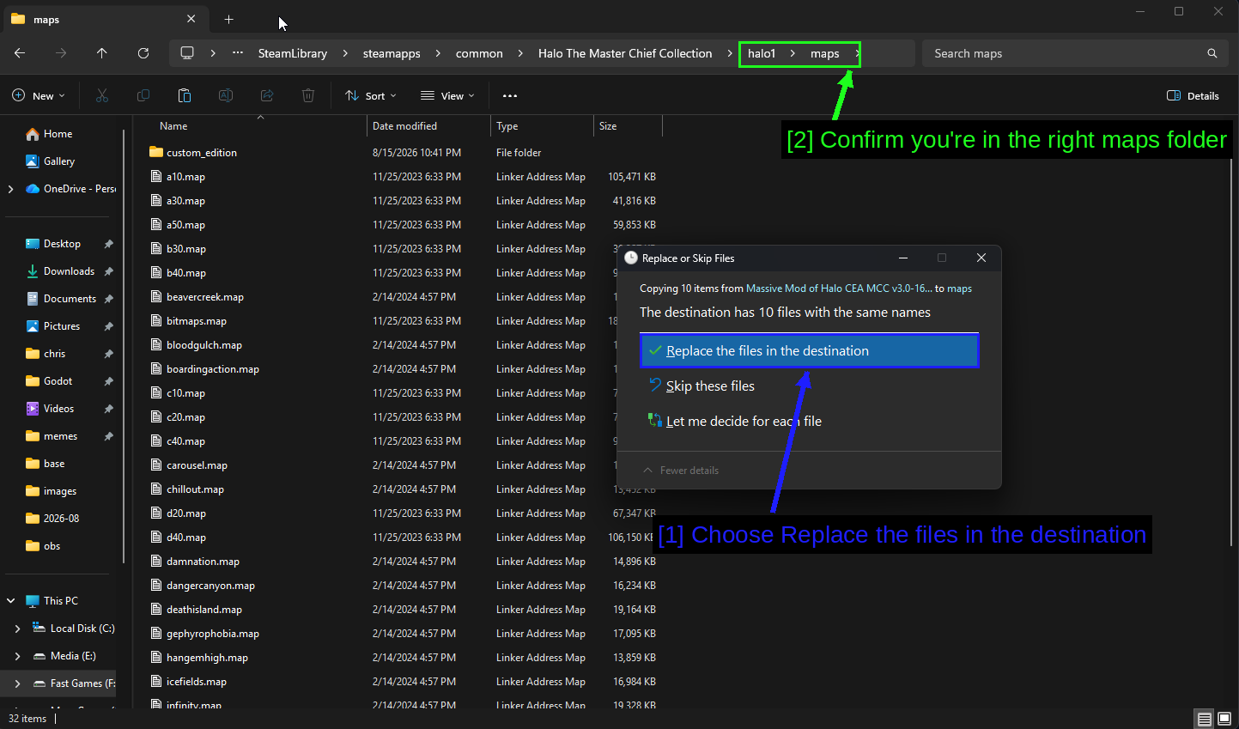The image size is (1239, 729).
Task: Toggle the Details pane
Action: click(1193, 96)
